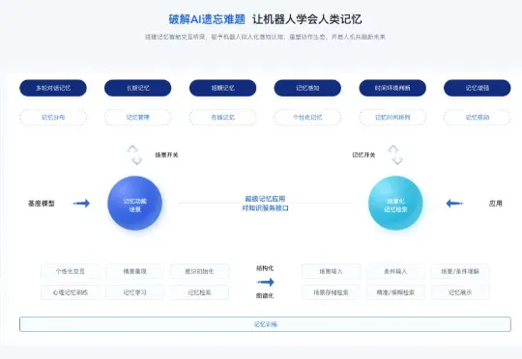522x359 pixels.
Task: Choose the 记忆学习 box
Action: 134,292
